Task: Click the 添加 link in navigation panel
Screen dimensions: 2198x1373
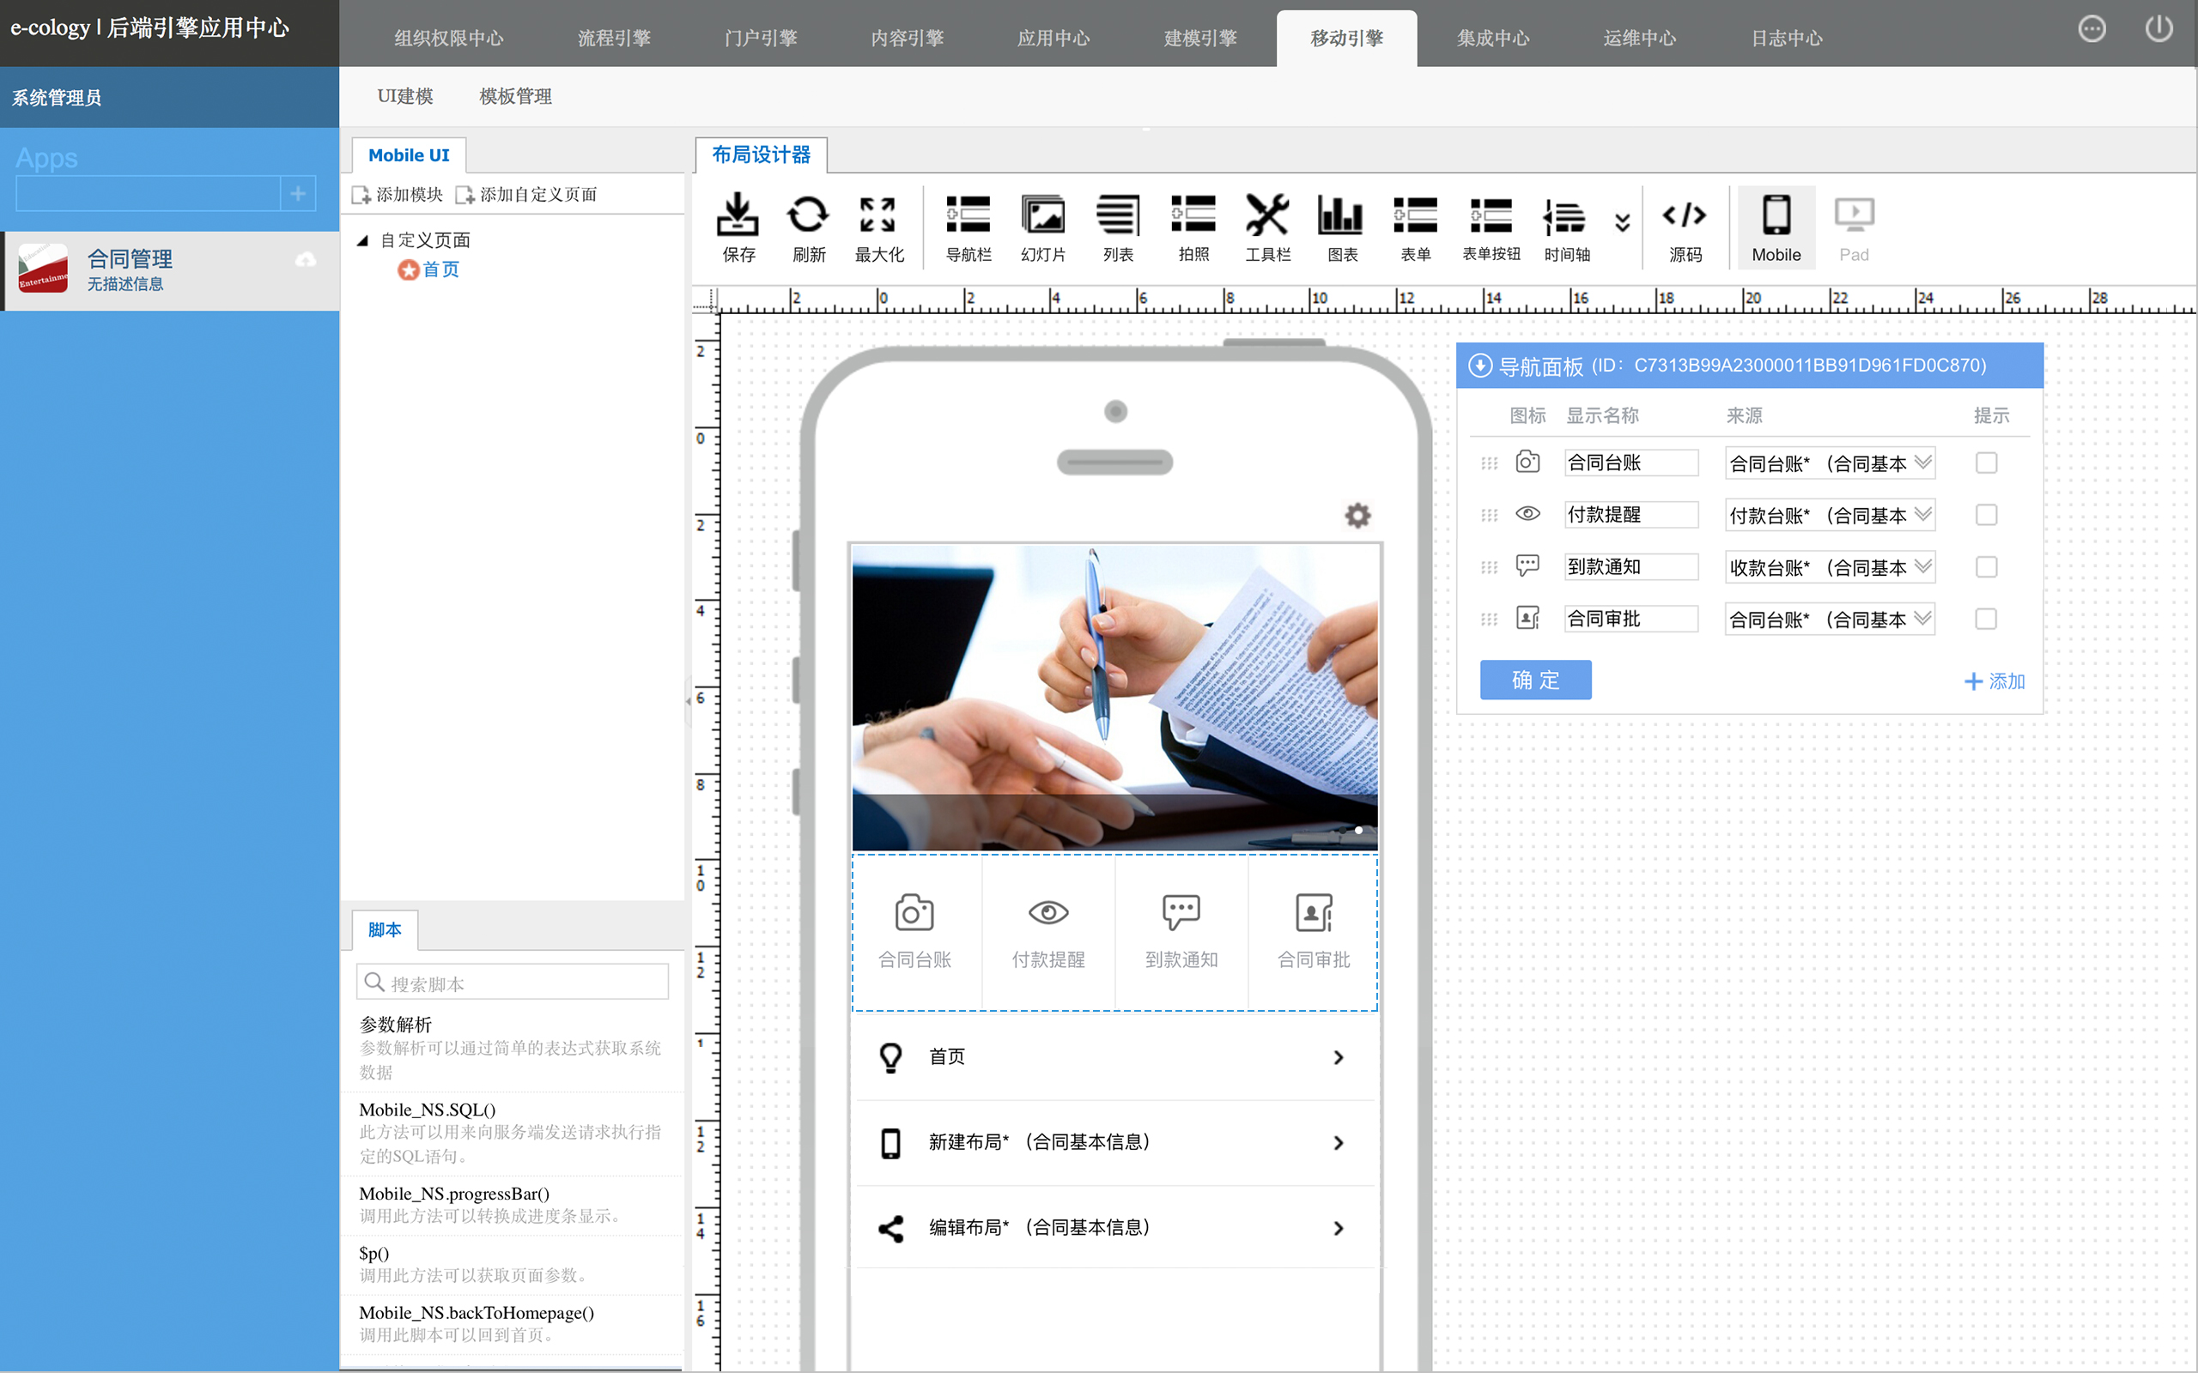Action: (x=1995, y=681)
